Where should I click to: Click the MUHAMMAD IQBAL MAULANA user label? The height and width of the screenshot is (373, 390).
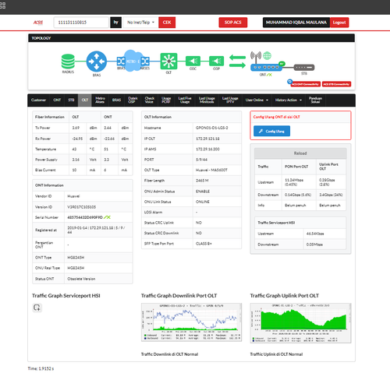pos(296,23)
